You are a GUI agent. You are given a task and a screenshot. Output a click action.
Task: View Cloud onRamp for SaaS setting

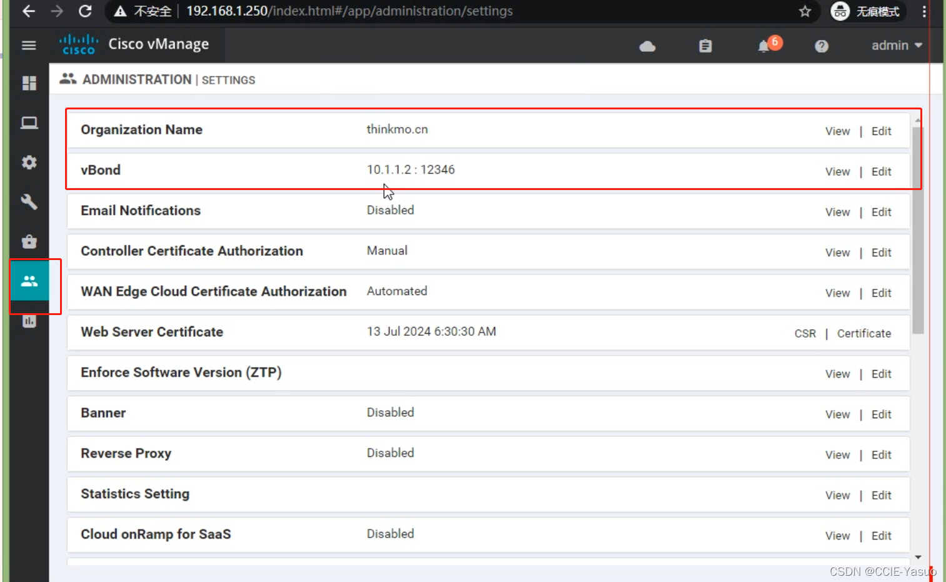coord(837,536)
